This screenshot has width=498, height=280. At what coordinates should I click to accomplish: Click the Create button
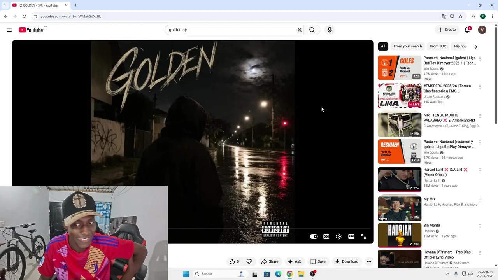click(447, 30)
